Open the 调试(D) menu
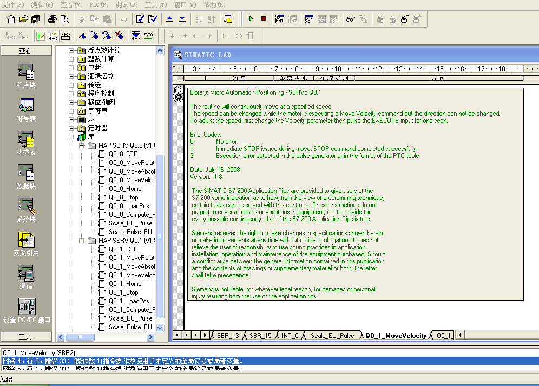 pos(127,4)
